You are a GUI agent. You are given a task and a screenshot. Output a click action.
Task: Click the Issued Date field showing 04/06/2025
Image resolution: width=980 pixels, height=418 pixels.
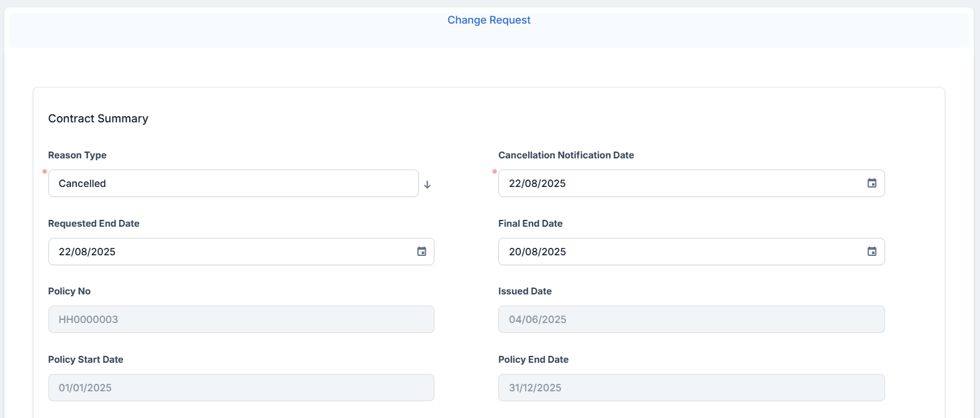click(691, 319)
